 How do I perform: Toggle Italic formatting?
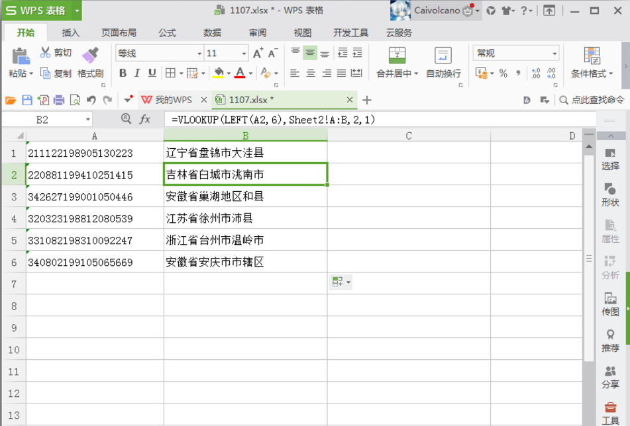coord(137,73)
